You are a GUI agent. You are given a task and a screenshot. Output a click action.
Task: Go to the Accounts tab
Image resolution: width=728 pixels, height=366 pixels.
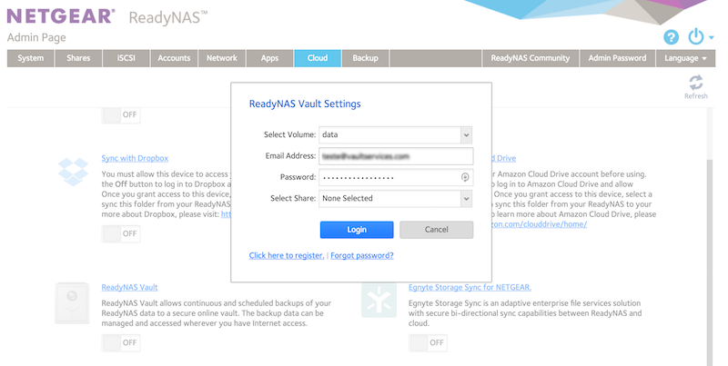tap(174, 58)
